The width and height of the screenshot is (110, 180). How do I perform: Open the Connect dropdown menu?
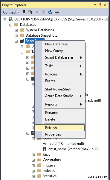11,12
